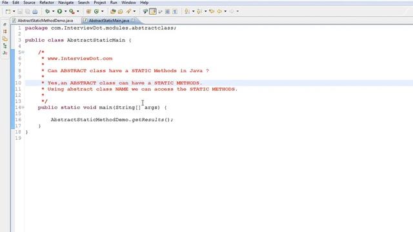Select the AbstractStaticMain.java tab
The width and height of the screenshot is (413, 232).
(109, 21)
